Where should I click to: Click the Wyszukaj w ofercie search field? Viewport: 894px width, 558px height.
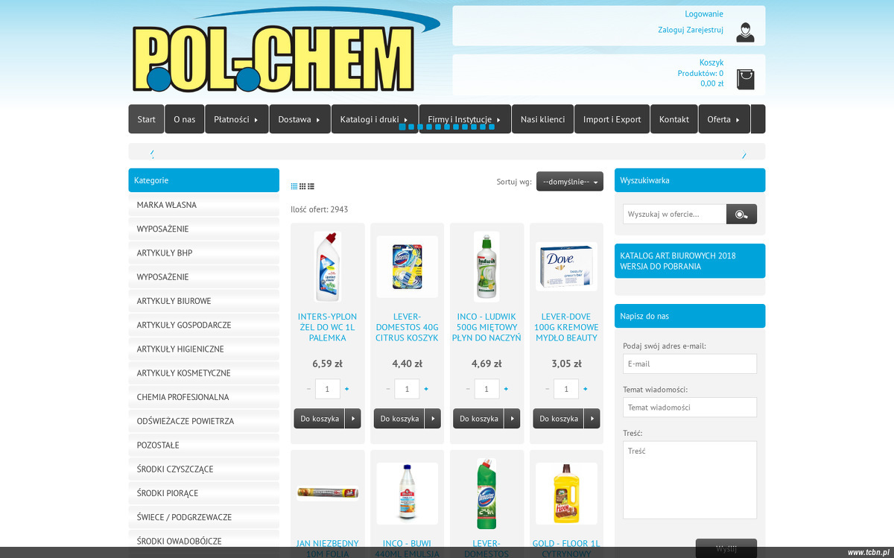[x=675, y=214]
